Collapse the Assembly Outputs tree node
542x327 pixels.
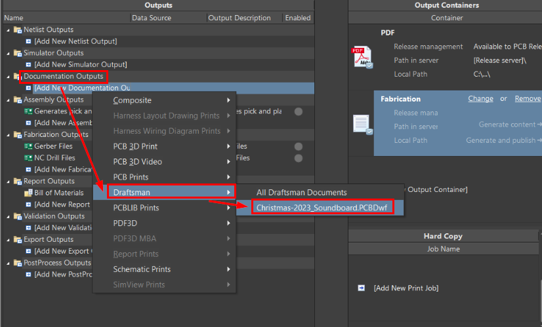click(x=9, y=100)
